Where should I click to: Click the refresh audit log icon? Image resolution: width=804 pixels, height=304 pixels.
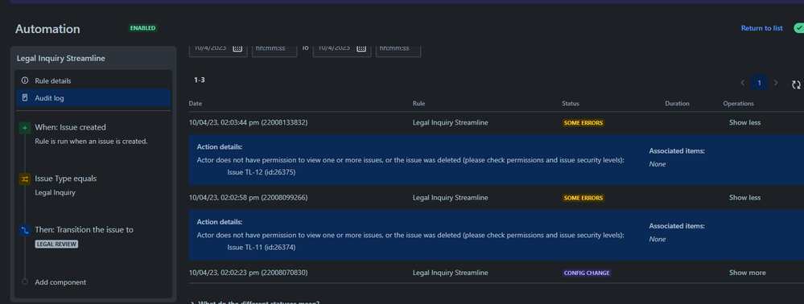tap(796, 85)
